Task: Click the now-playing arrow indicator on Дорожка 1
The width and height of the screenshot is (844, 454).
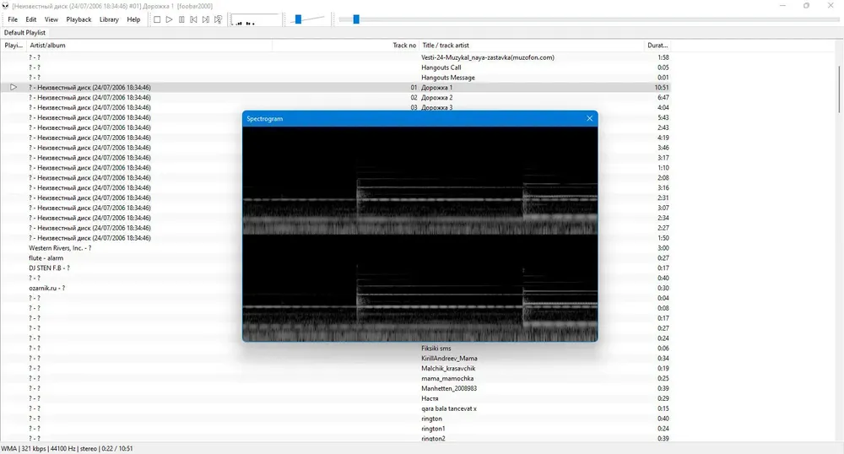Action: click(14, 87)
